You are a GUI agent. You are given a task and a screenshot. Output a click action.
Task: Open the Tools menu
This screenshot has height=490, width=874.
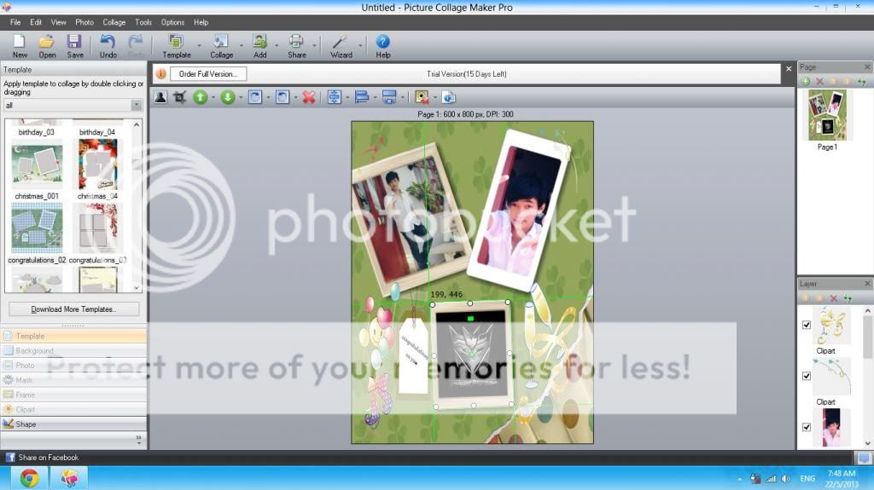click(x=143, y=22)
